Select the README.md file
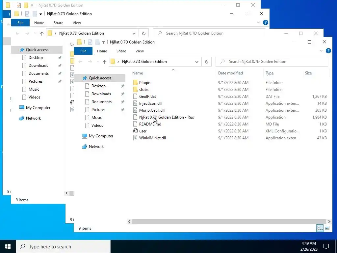Viewport: 337px width, 253px height. tap(150, 124)
